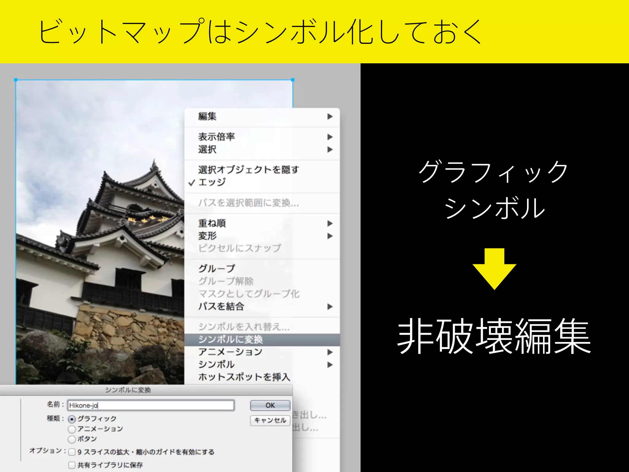Choose グループ from the context menu
This screenshot has height=472, width=629.
click(262, 269)
